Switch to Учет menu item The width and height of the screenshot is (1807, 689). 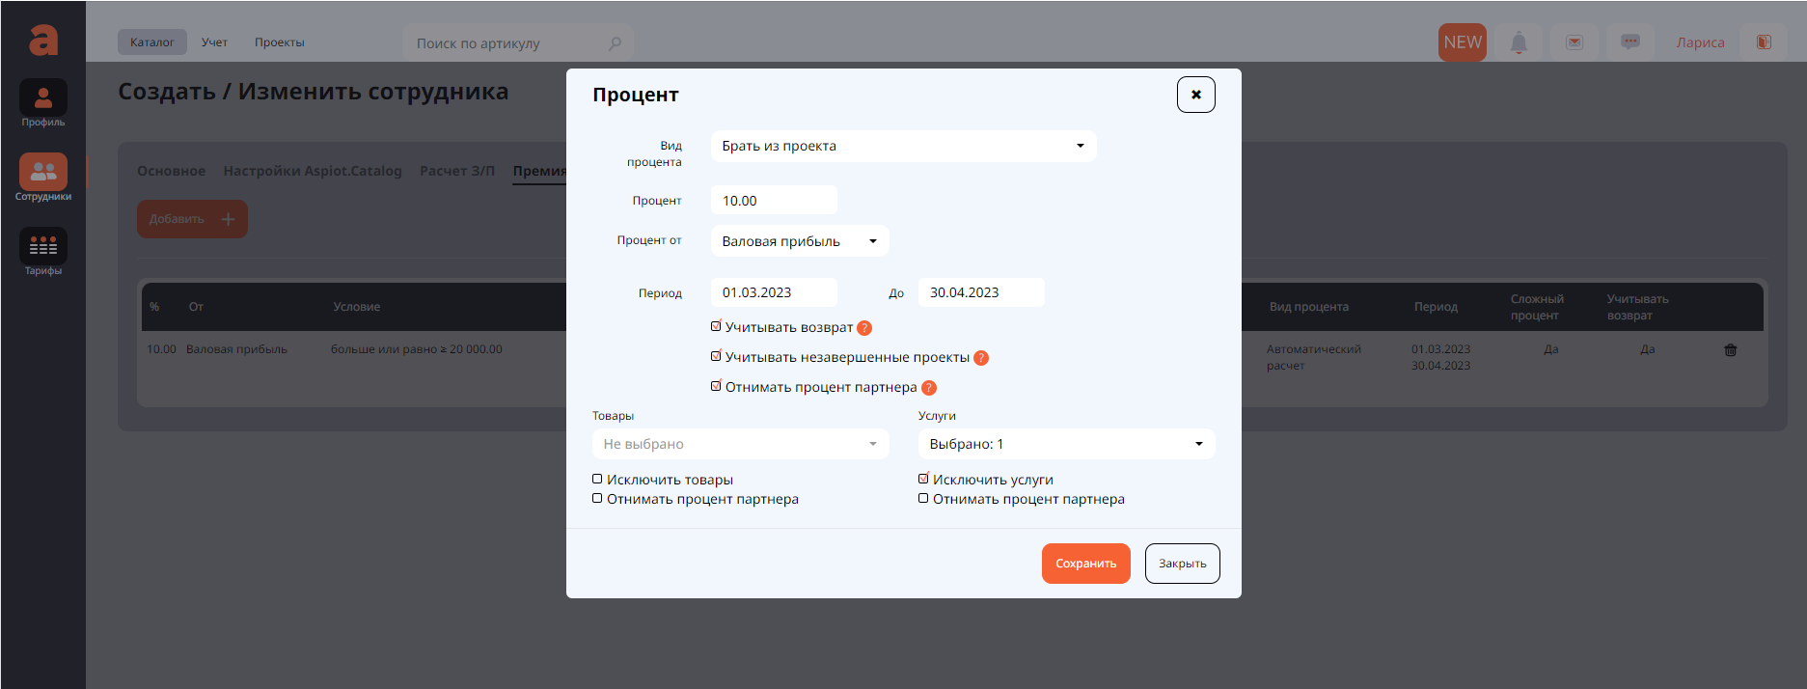point(214,42)
